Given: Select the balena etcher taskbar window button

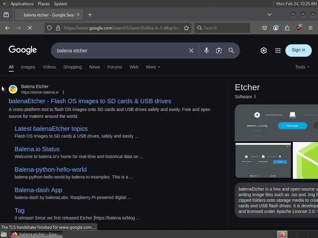Looking at the screenshot, I should pos(37,234).
